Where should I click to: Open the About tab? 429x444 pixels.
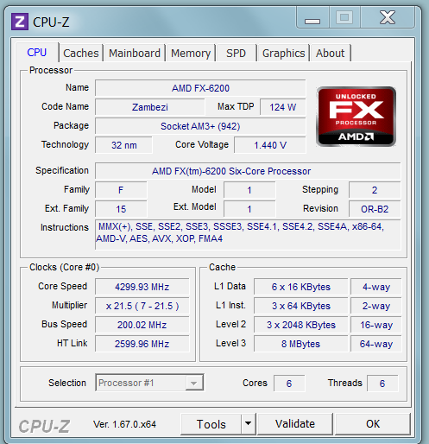(x=330, y=54)
